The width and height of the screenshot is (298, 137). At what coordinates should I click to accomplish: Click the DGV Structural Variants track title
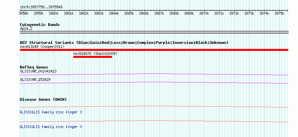(124, 43)
